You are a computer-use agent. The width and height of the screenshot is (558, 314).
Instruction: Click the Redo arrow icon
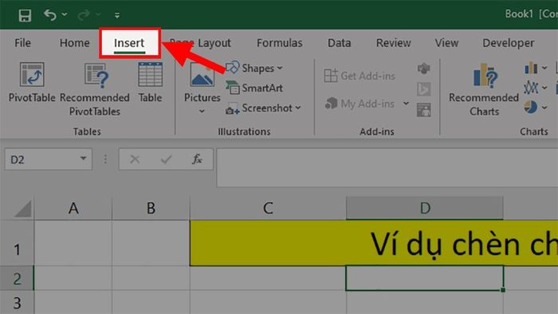84,15
